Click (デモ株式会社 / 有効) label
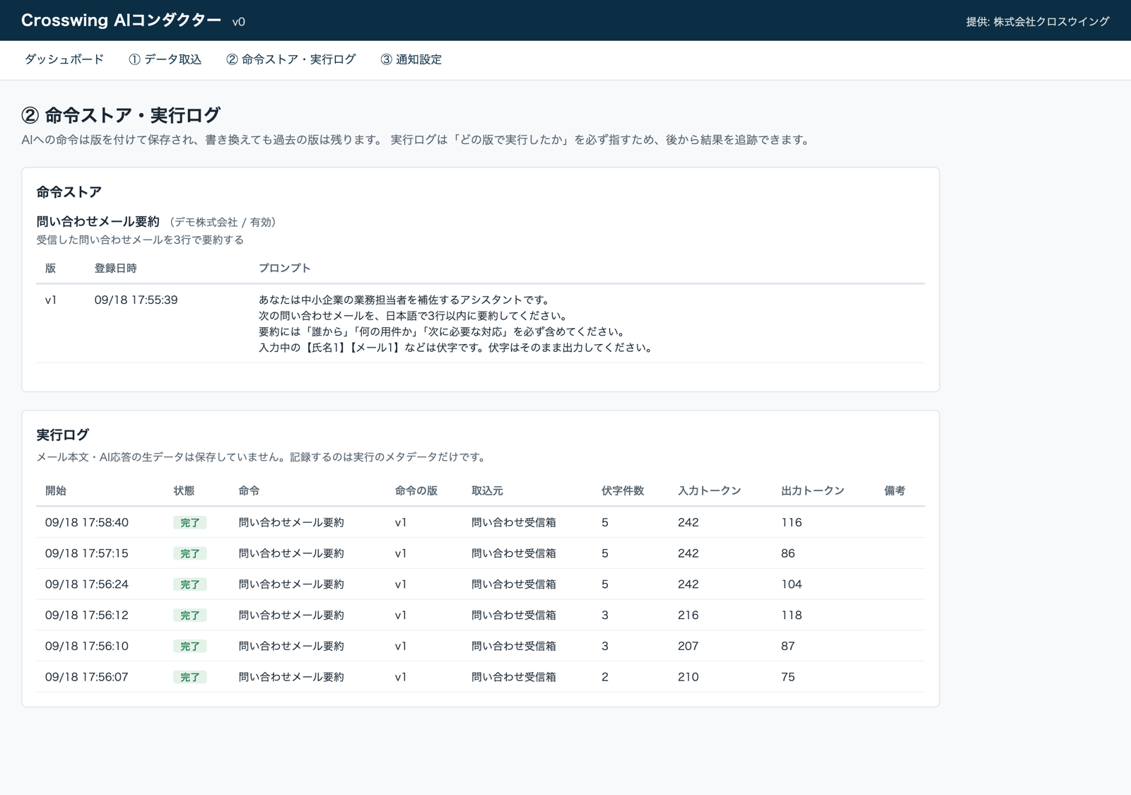The height and width of the screenshot is (795, 1131). click(x=223, y=223)
